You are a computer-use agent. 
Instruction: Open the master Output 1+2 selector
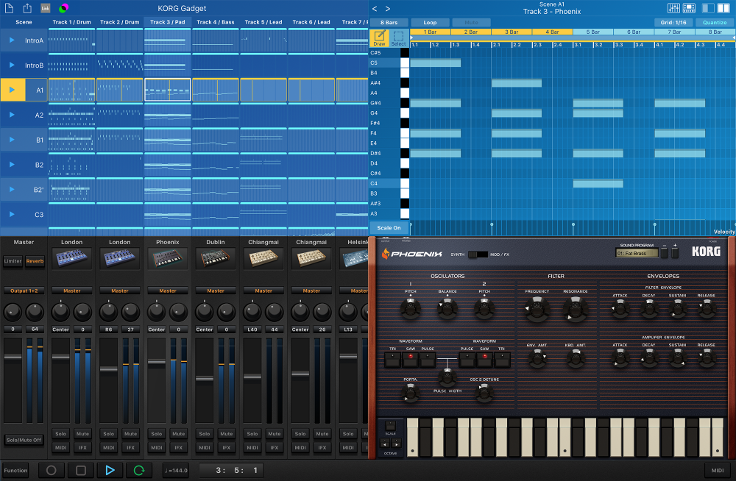click(24, 291)
